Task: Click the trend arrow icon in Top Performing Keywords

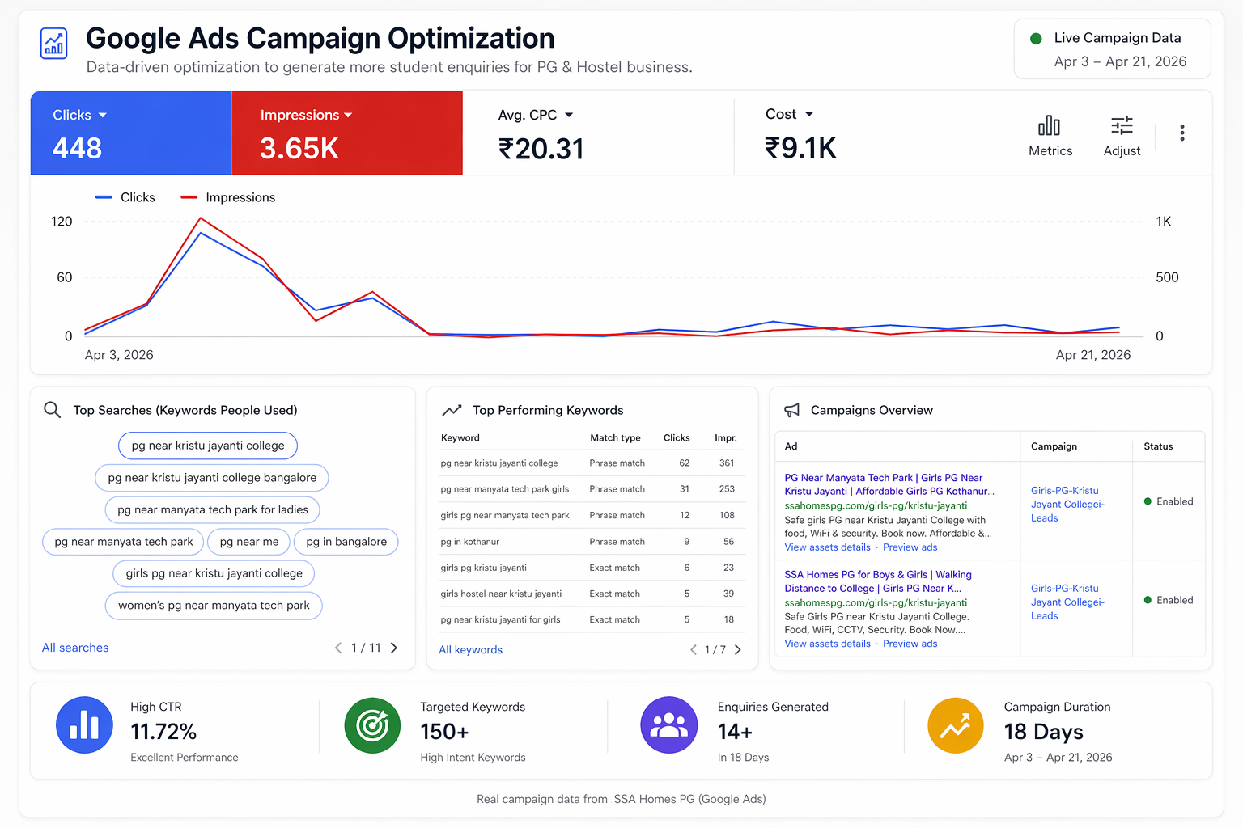Action: 452,410
